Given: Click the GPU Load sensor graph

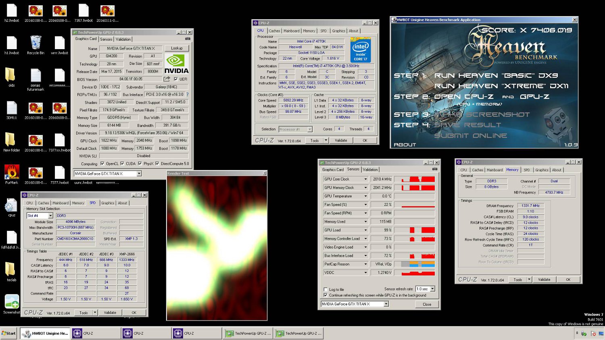Looking at the screenshot, I should click(x=415, y=230).
